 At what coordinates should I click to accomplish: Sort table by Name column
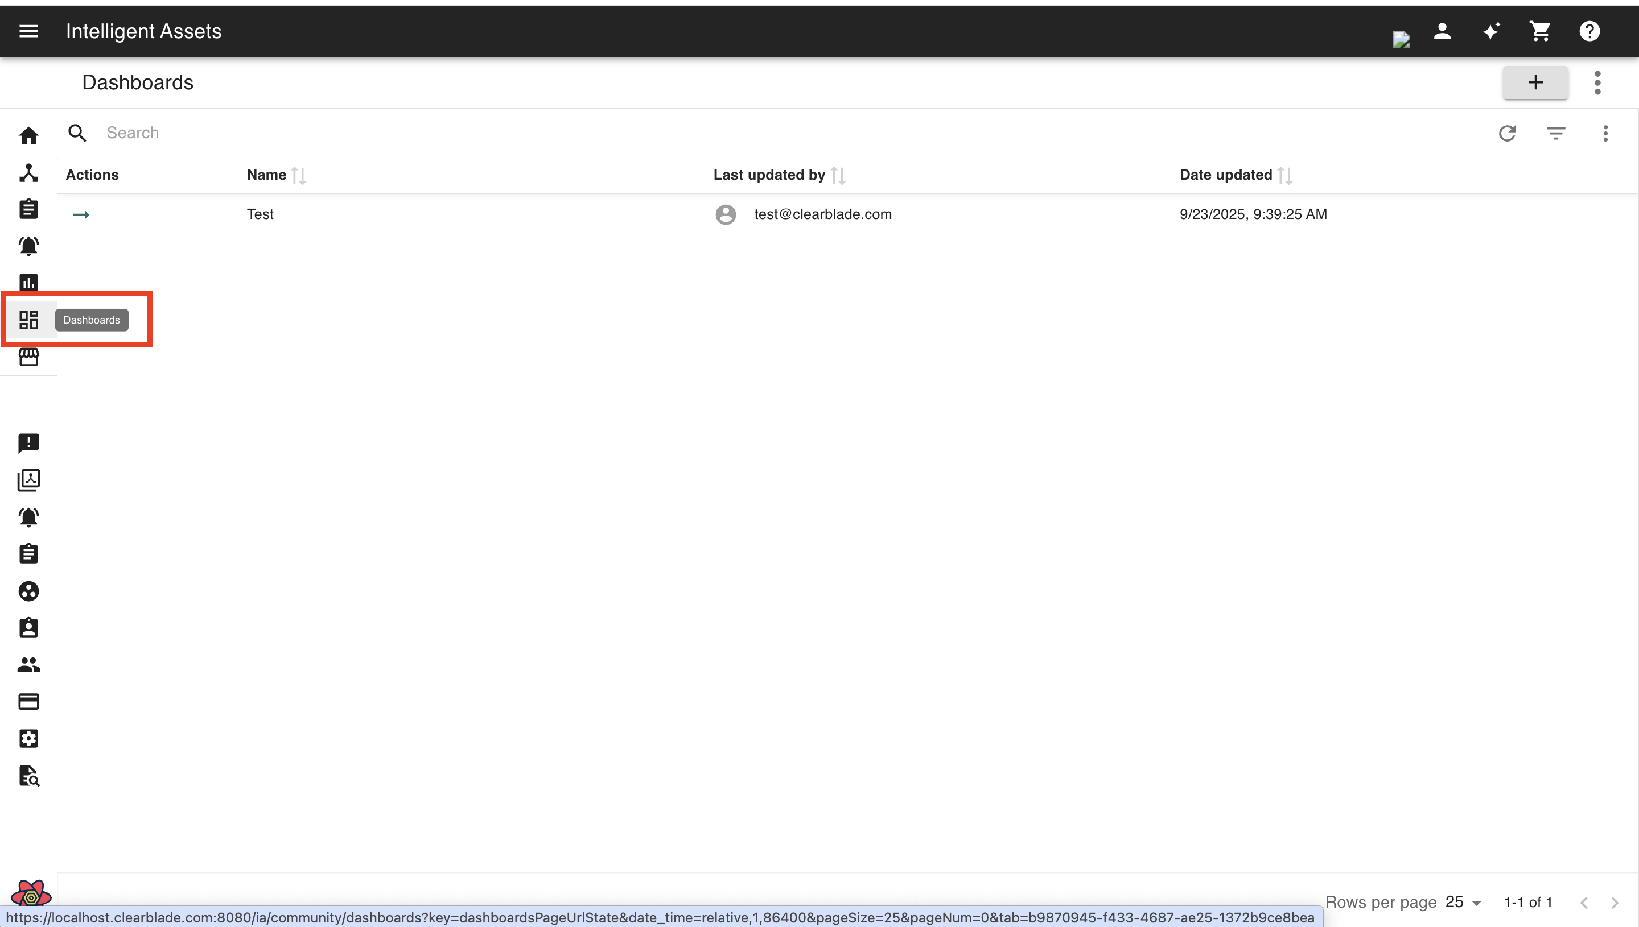(x=298, y=175)
